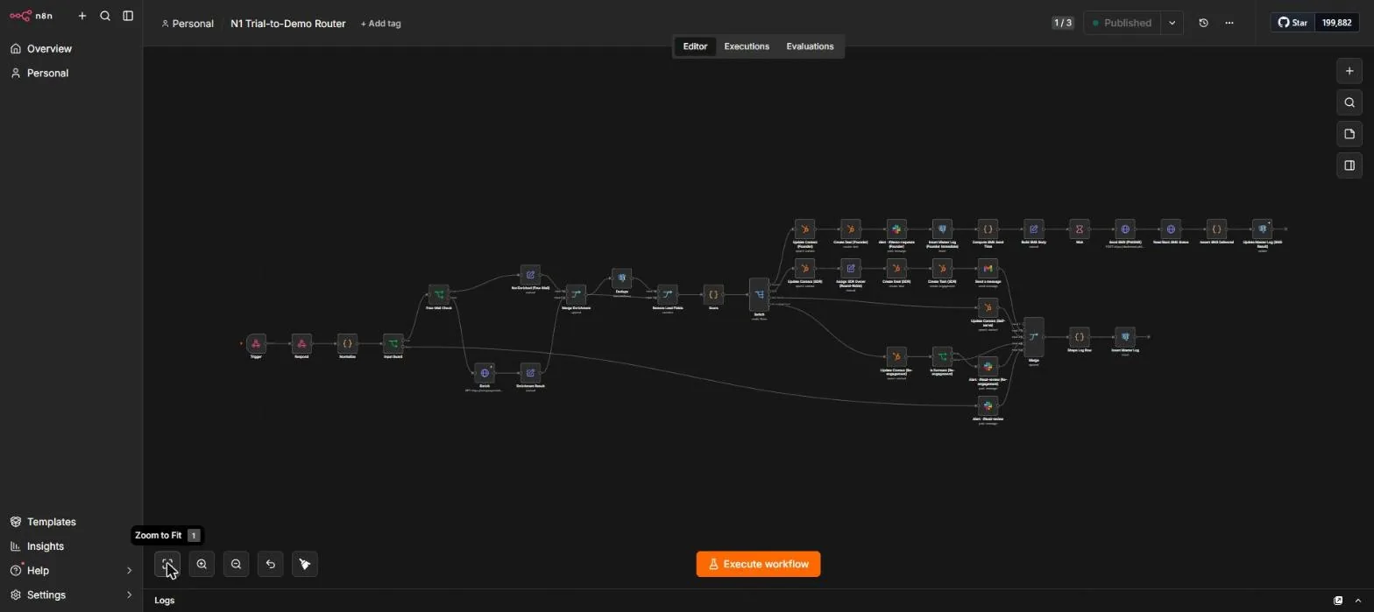Select the Insert Master Log node after Shape Log Row

1125,337
